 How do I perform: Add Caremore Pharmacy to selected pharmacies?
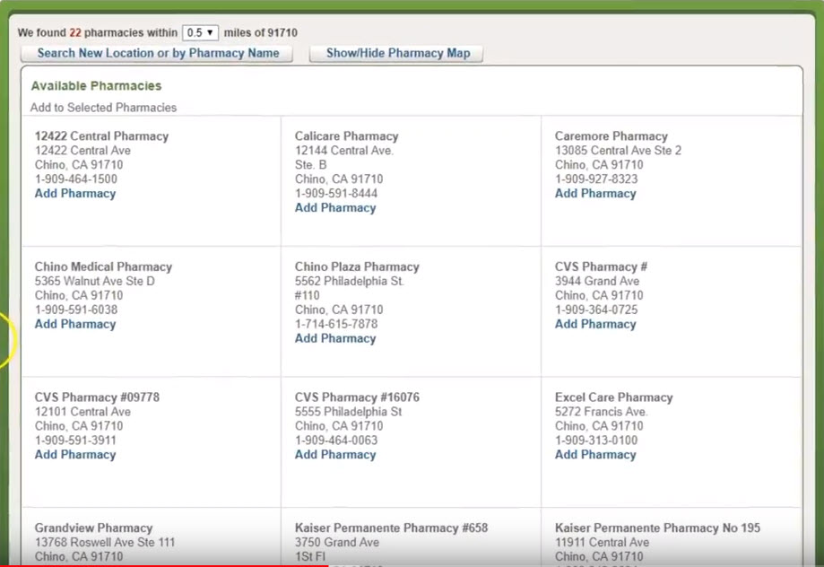click(595, 194)
